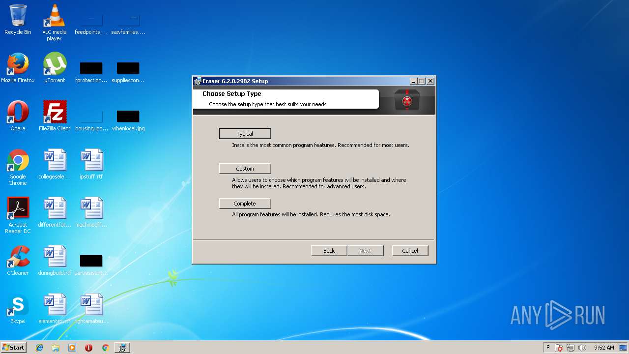Select the sawfamilies desktop file
Screen dimensions: 629x354
coord(128,25)
